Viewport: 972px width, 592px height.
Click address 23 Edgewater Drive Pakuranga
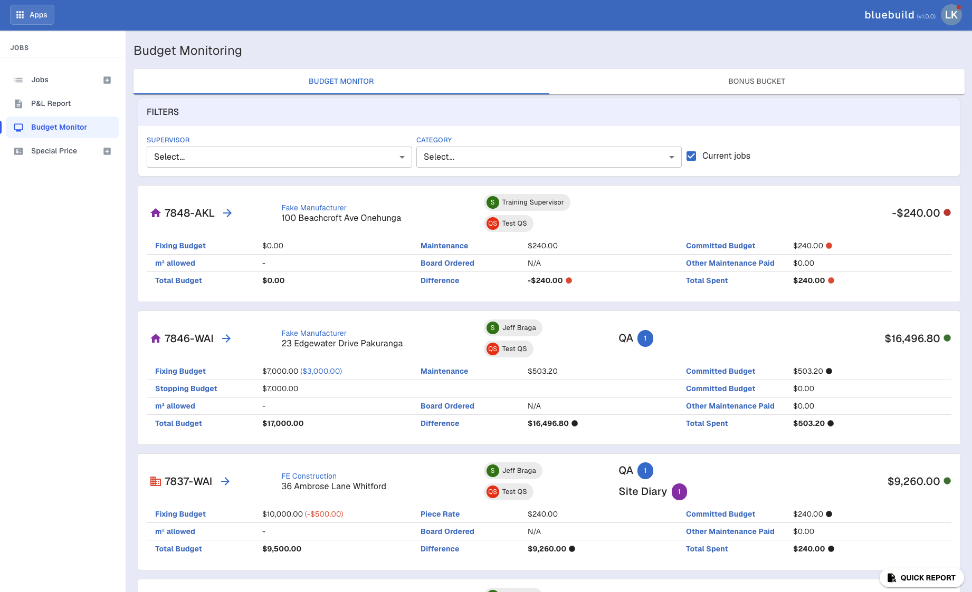tap(342, 344)
